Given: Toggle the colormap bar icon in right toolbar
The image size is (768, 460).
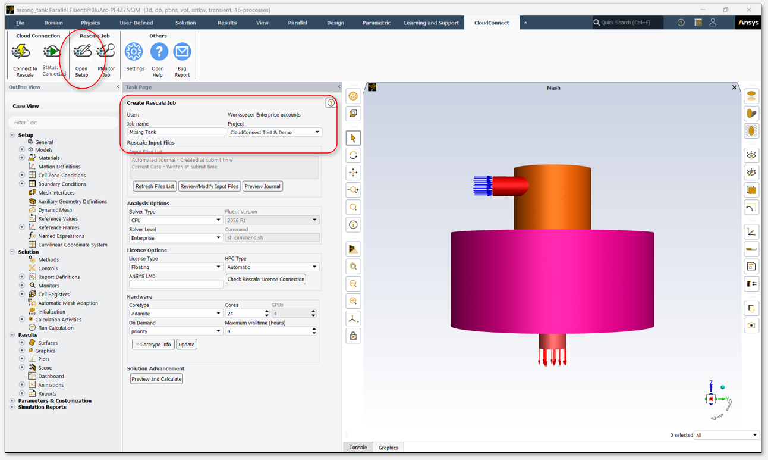Looking at the screenshot, I should tap(751, 249).
